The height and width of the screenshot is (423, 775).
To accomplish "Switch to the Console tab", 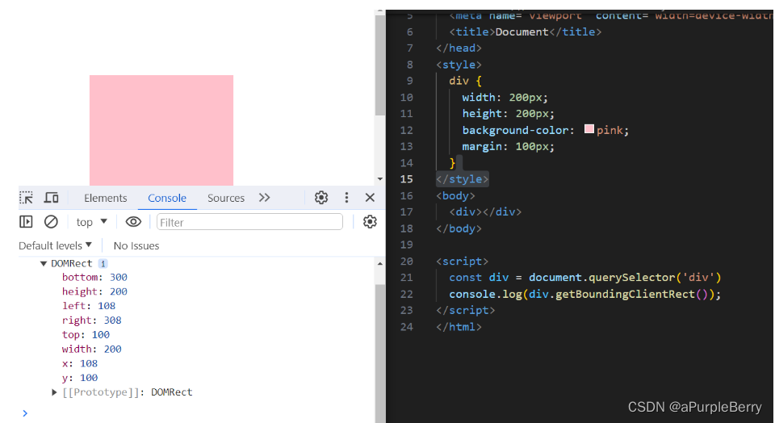I will coord(167,198).
